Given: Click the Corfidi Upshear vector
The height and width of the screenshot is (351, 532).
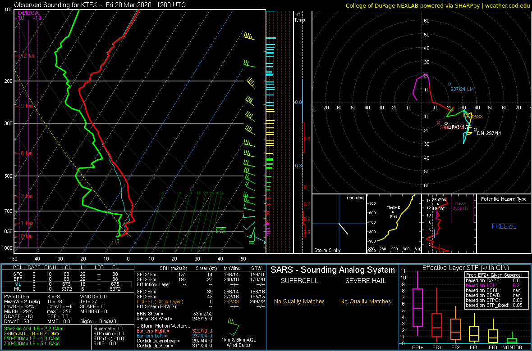Looking at the screenshot, I should tap(174, 346).
